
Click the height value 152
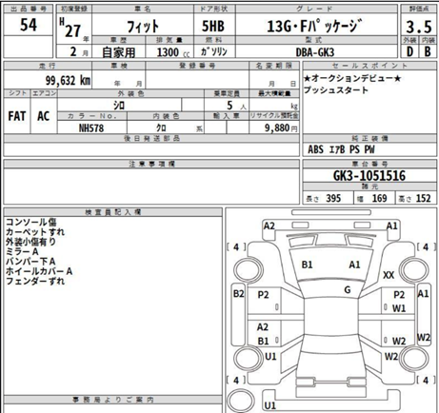tap(424, 199)
